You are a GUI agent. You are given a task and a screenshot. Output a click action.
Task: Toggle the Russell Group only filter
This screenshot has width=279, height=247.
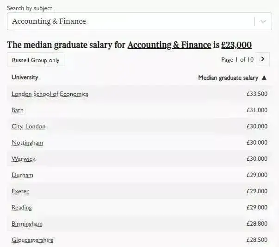click(36, 59)
